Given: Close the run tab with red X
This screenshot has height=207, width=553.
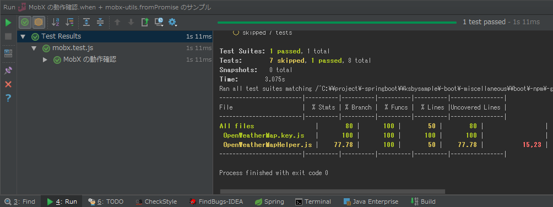Looking at the screenshot, I should click(x=8, y=84).
